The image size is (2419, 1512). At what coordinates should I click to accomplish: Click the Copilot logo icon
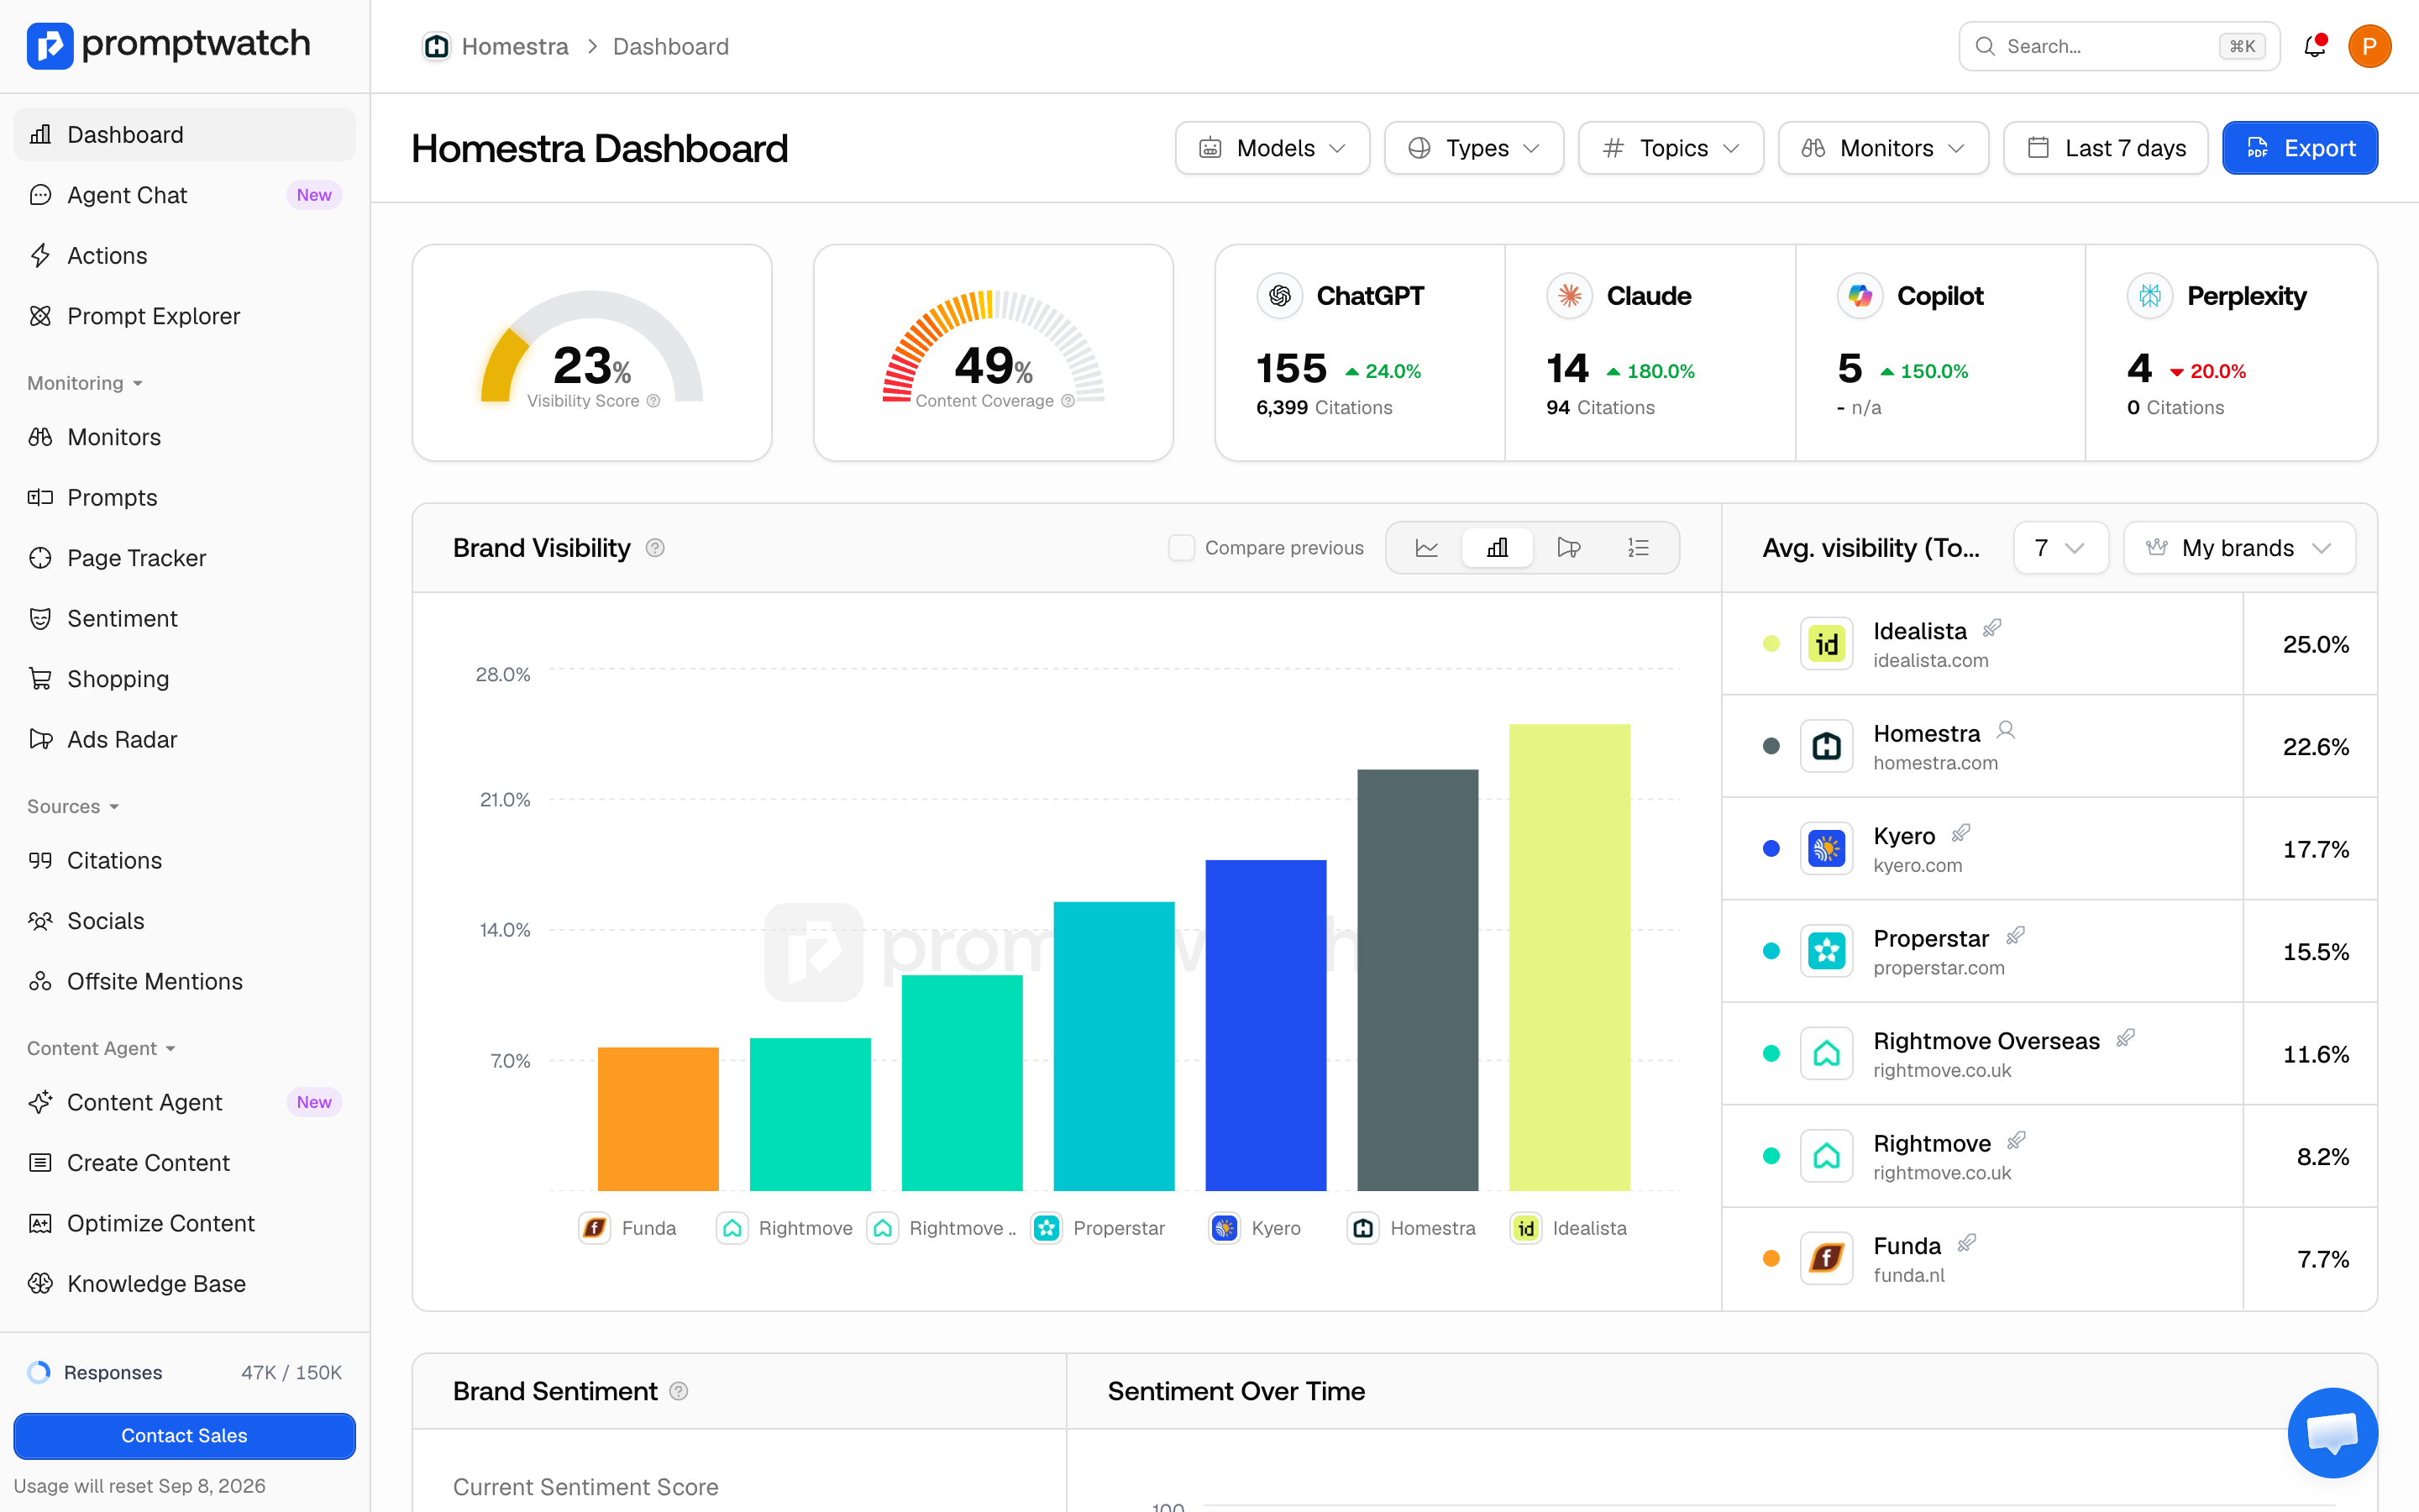pos(1860,296)
